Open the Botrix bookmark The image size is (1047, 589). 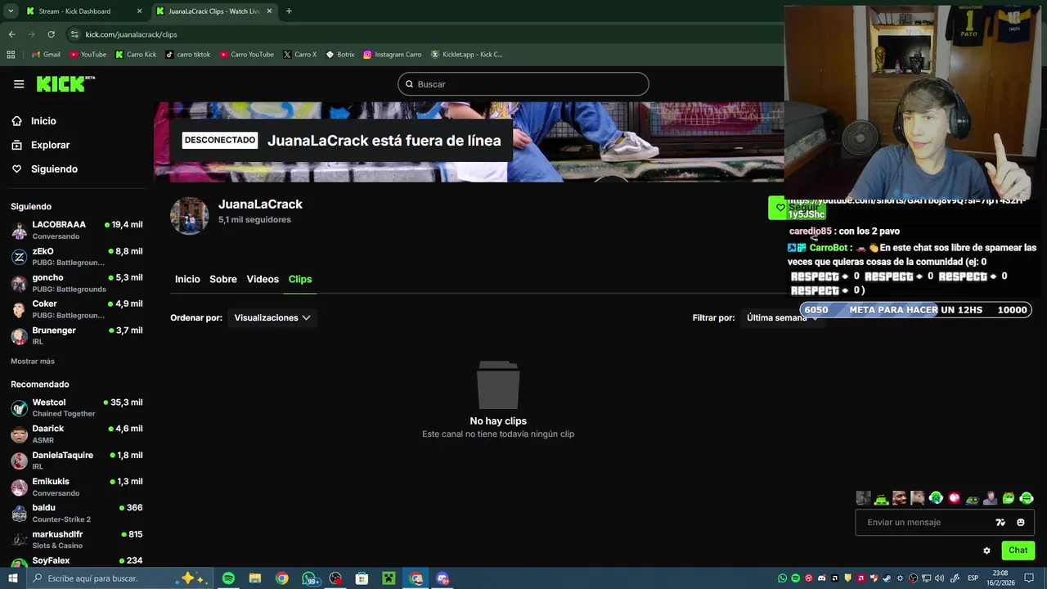pos(339,54)
